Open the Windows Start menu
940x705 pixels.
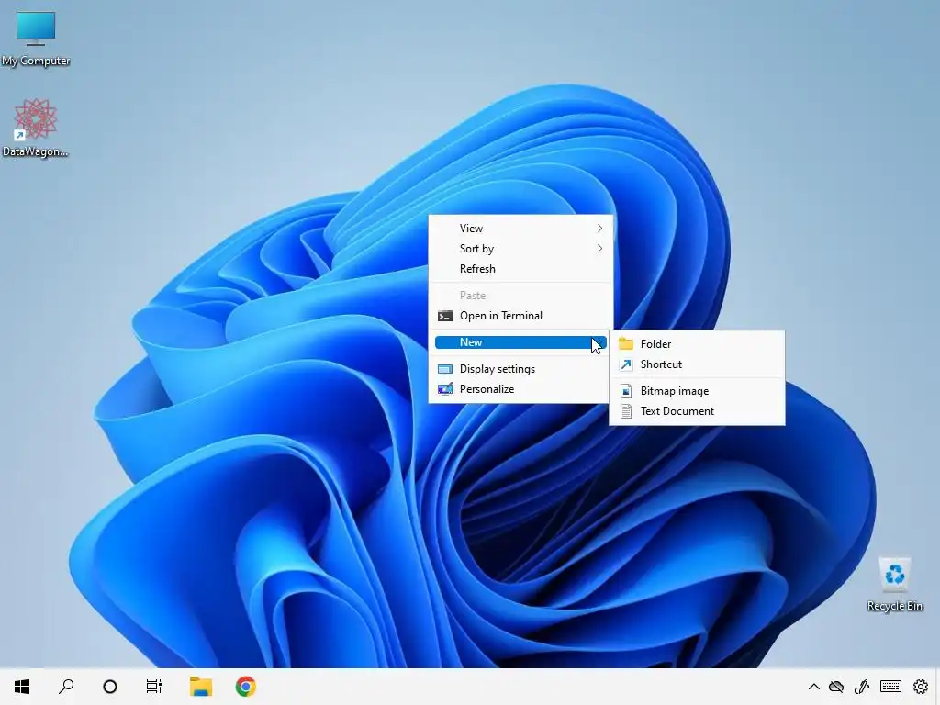pyautogui.click(x=22, y=687)
